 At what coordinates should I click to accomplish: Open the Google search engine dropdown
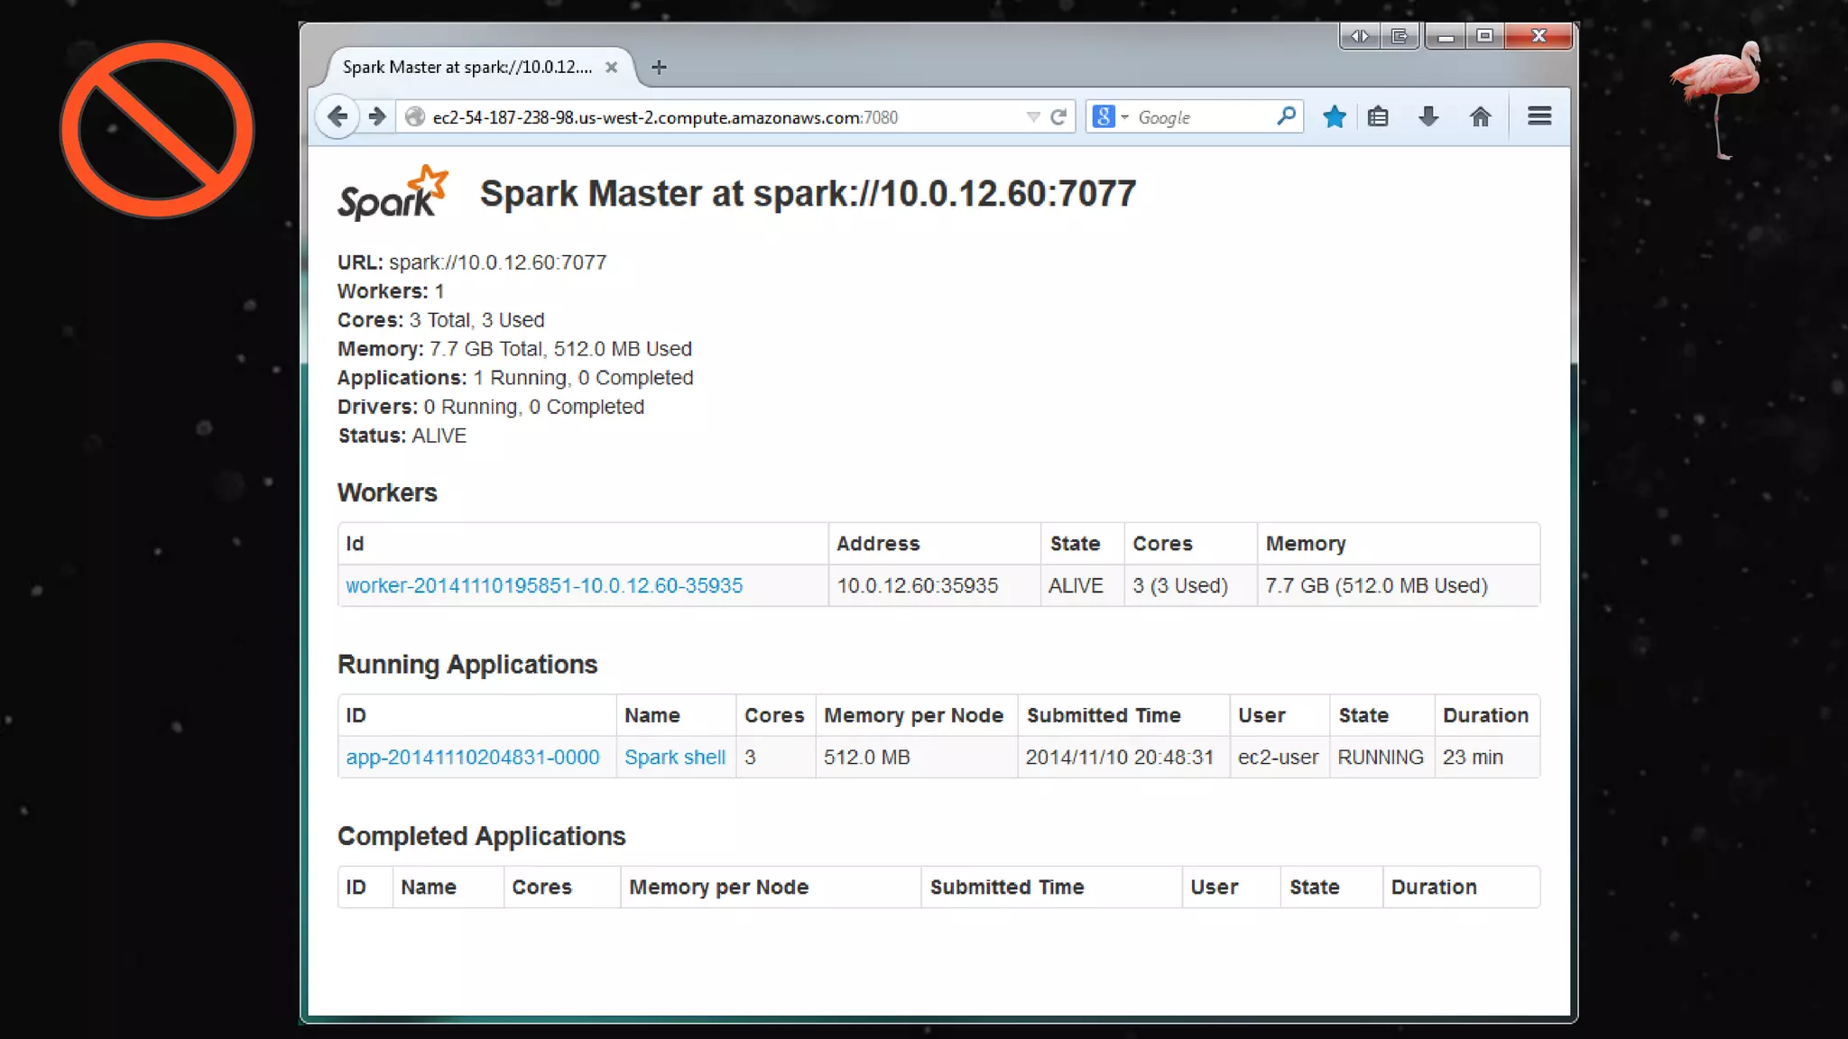(1111, 117)
